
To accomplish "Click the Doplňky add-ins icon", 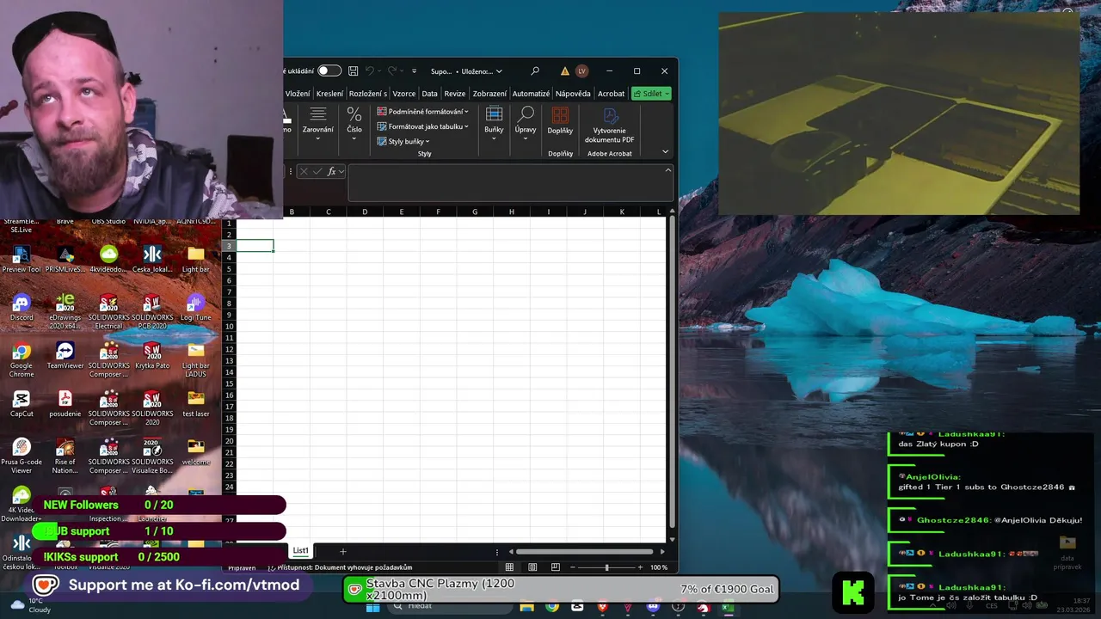I will click(560, 120).
